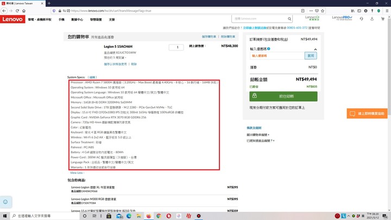Open Microsoft Edge from the taskbar
Screen dimensions: 391x220
click(x=129, y=216)
